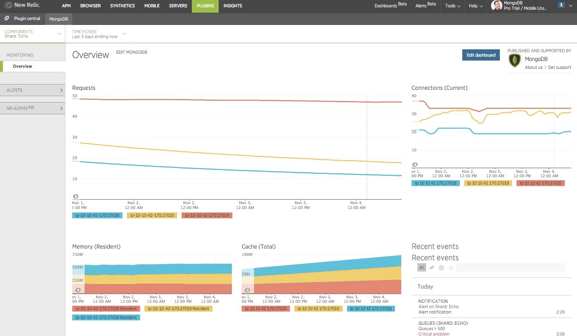Click the Edit dashboard button
Viewport: 577px width, 336px height.
tap(481, 55)
